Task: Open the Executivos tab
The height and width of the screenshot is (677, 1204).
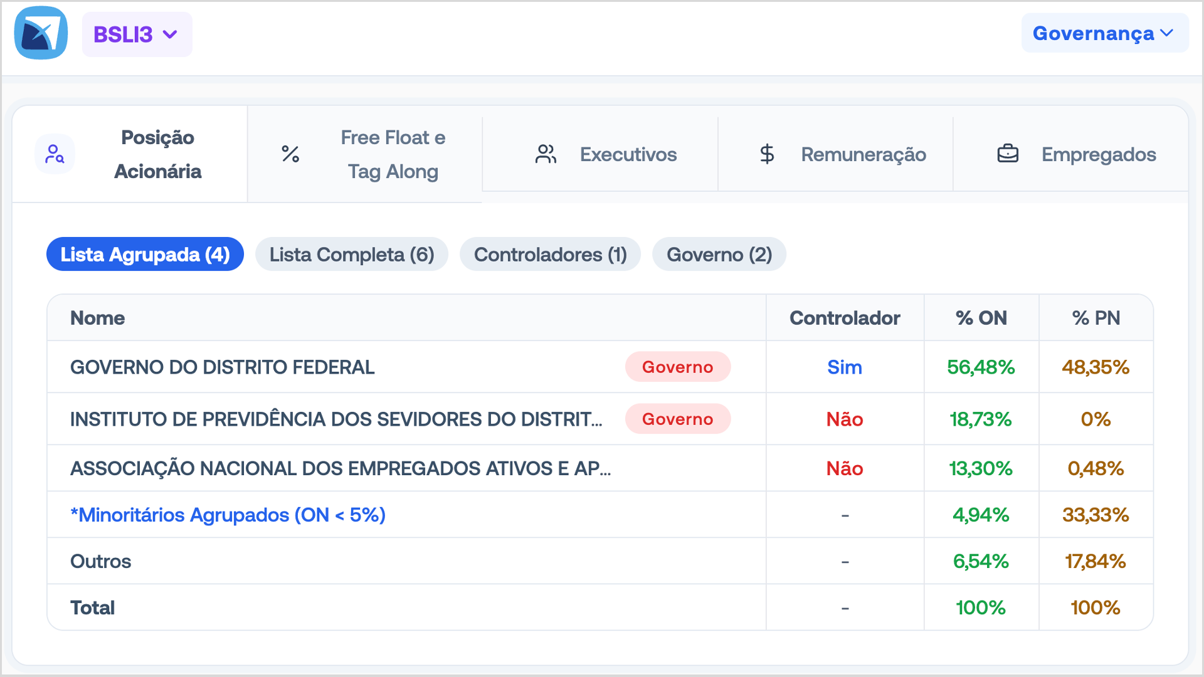Action: pyautogui.click(x=628, y=154)
